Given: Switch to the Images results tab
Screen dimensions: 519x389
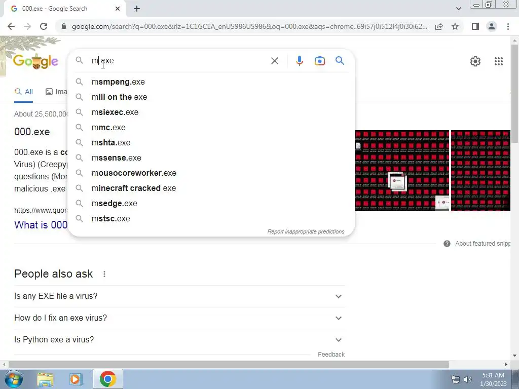Looking at the screenshot, I should point(56,92).
